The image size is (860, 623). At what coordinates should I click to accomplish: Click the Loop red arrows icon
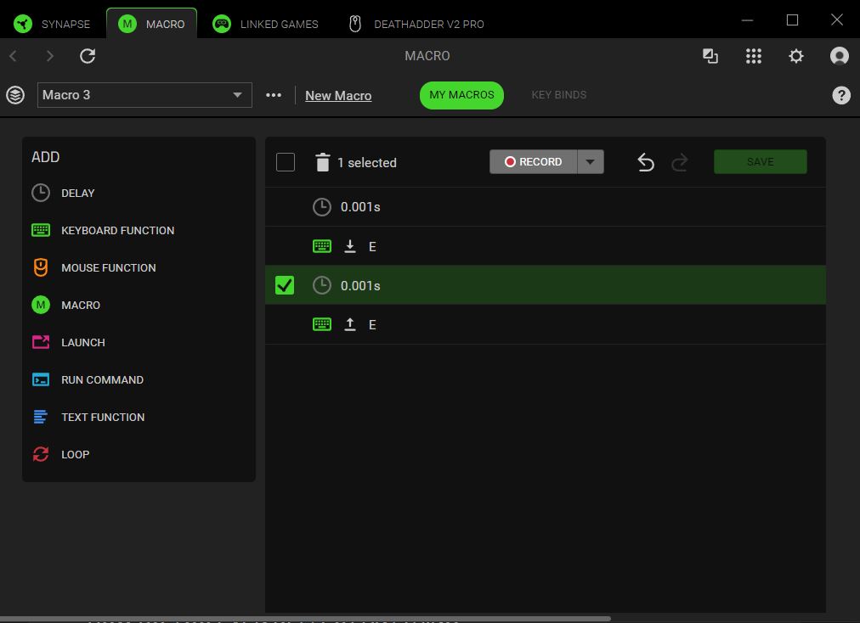click(x=41, y=454)
